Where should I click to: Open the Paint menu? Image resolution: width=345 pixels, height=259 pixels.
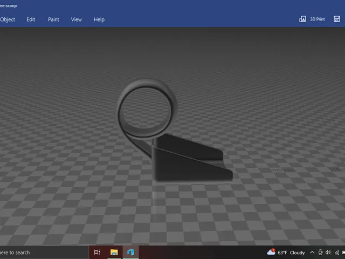click(x=53, y=19)
